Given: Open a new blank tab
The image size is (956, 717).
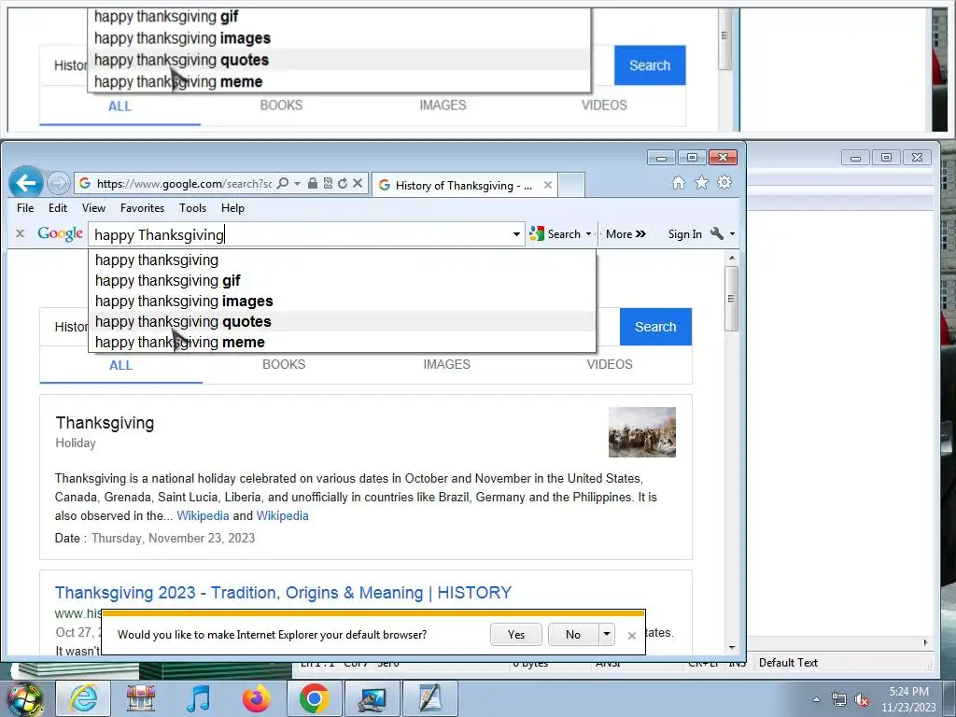Looking at the screenshot, I should pos(571,186).
